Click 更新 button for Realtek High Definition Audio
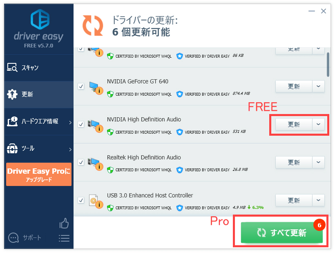This screenshot has height=253, width=335. point(294,162)
